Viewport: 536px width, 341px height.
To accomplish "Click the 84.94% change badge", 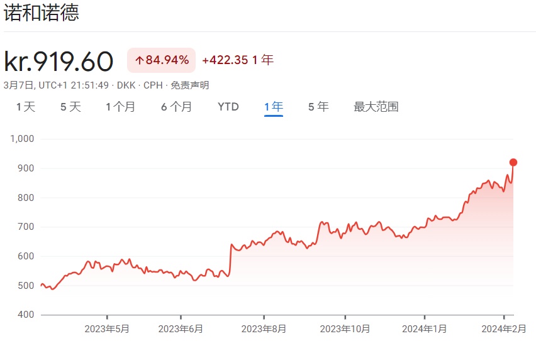I will 162,60.
